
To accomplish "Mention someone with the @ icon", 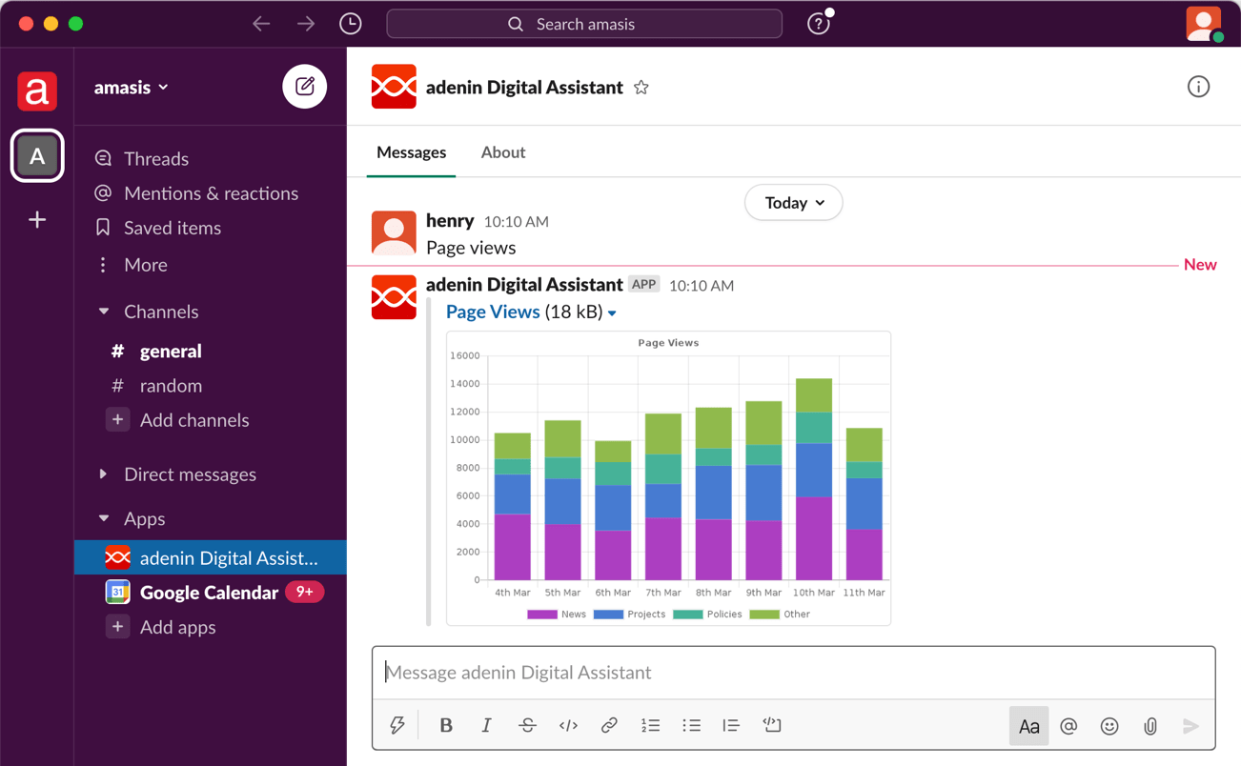I will pyautogui.click(x=1068, y=726).
